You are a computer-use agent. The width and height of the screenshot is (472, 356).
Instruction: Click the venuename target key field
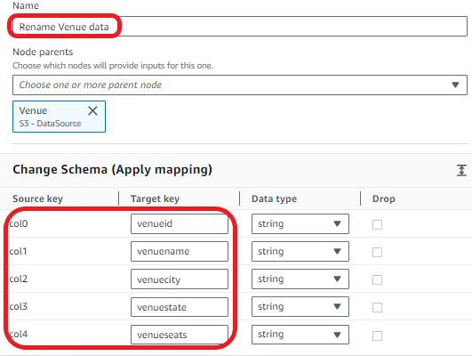[180, 251]
